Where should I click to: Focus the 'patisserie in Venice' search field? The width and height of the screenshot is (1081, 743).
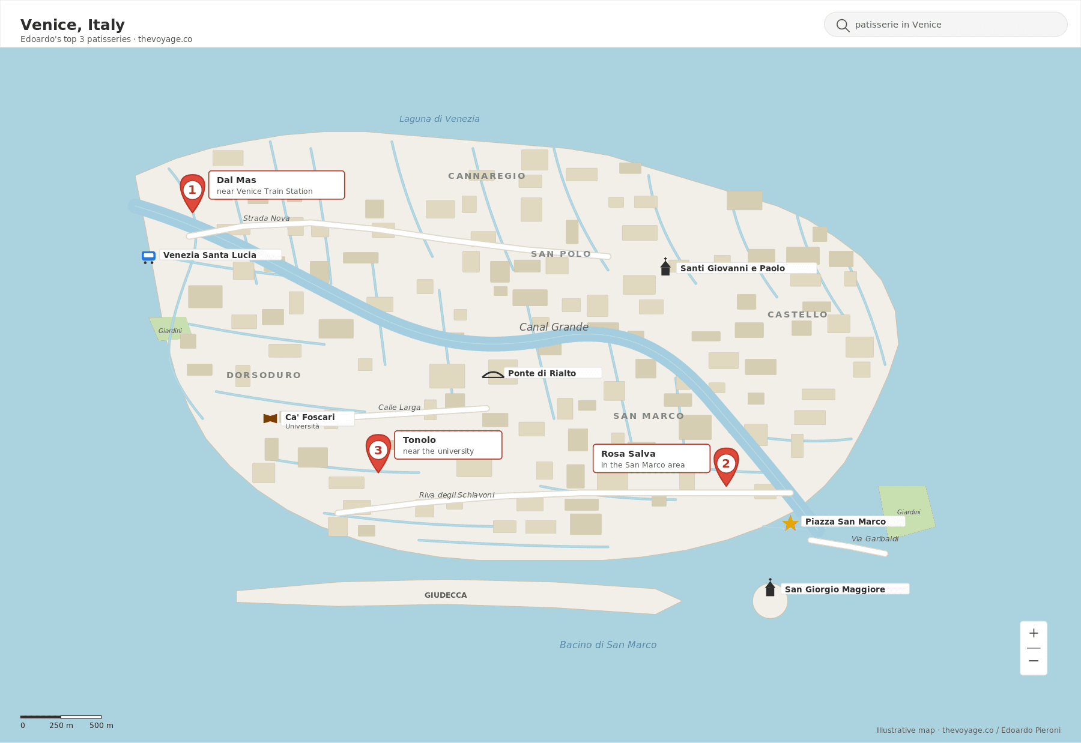click(946, 25)
